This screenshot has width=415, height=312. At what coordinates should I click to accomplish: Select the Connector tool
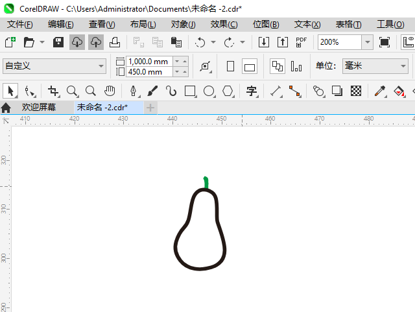point(294,91)
